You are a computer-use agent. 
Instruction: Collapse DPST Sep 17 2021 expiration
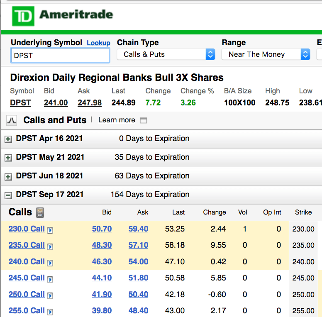point(8,195)
